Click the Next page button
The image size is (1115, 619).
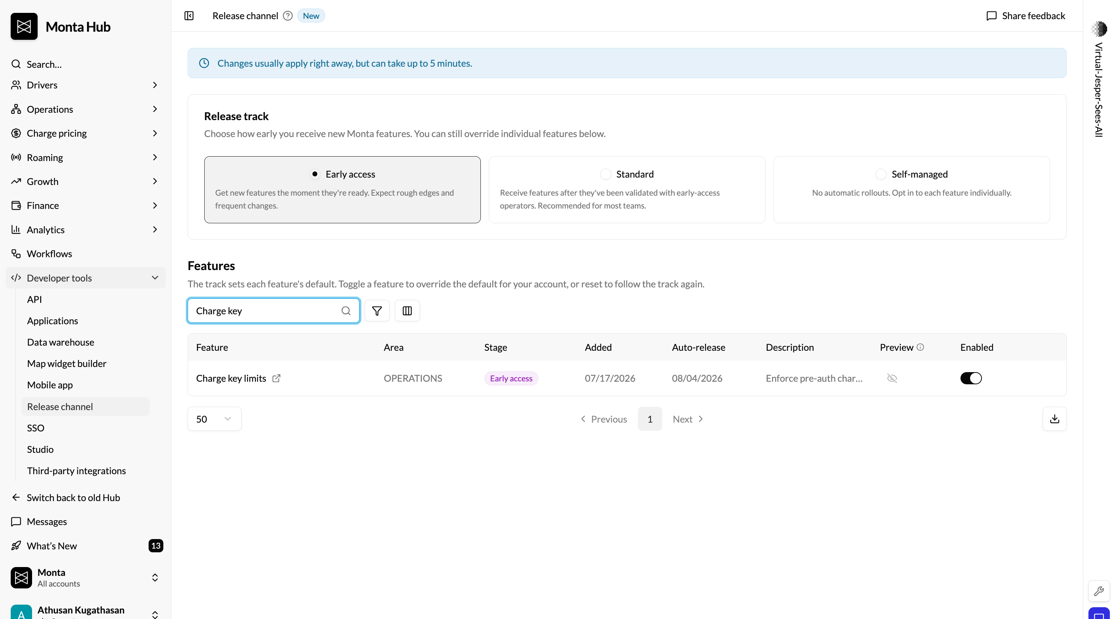point(688,419)
